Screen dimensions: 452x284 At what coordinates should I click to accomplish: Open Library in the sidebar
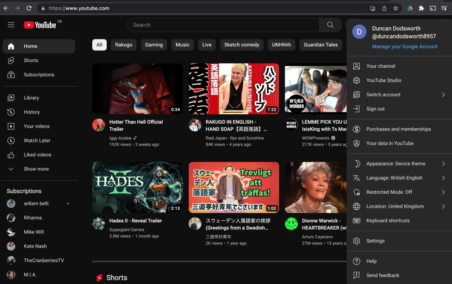tap(39, 98)
